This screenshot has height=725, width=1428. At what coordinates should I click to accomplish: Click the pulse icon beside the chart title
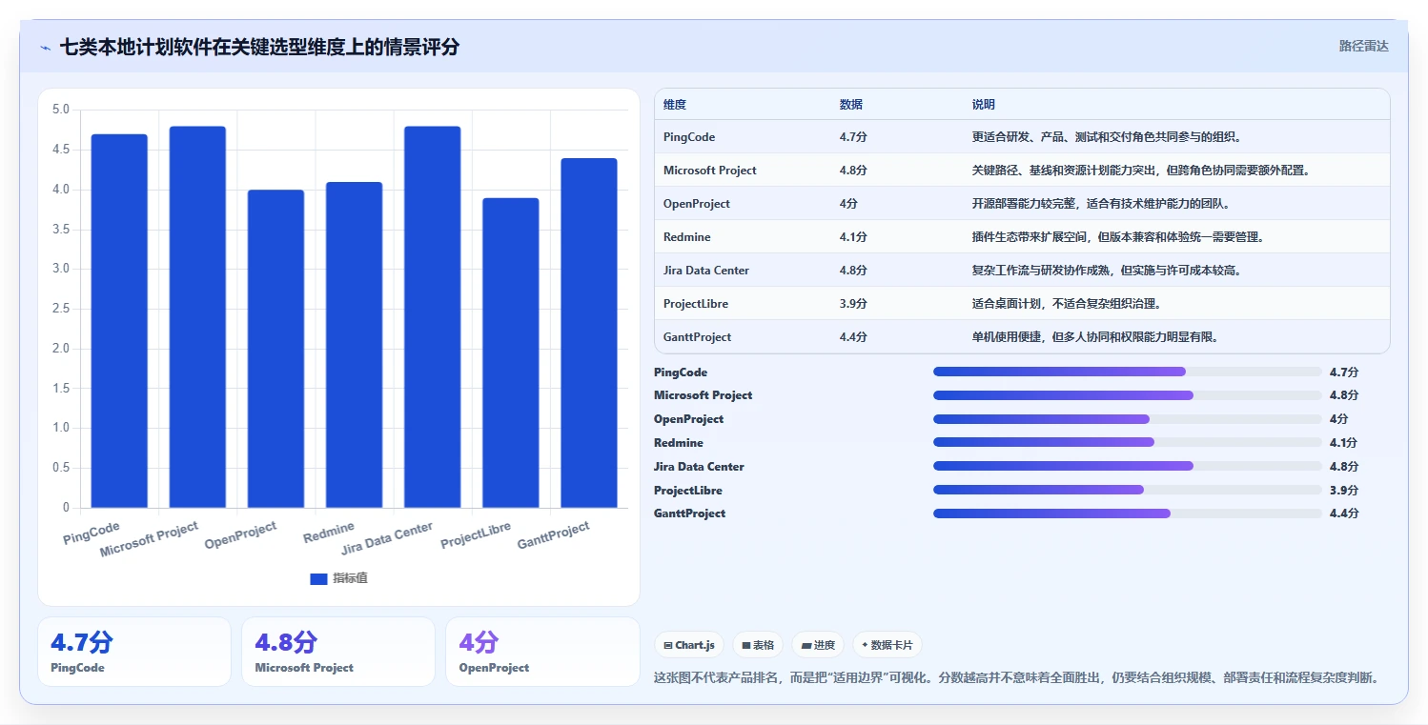[46, 48]
